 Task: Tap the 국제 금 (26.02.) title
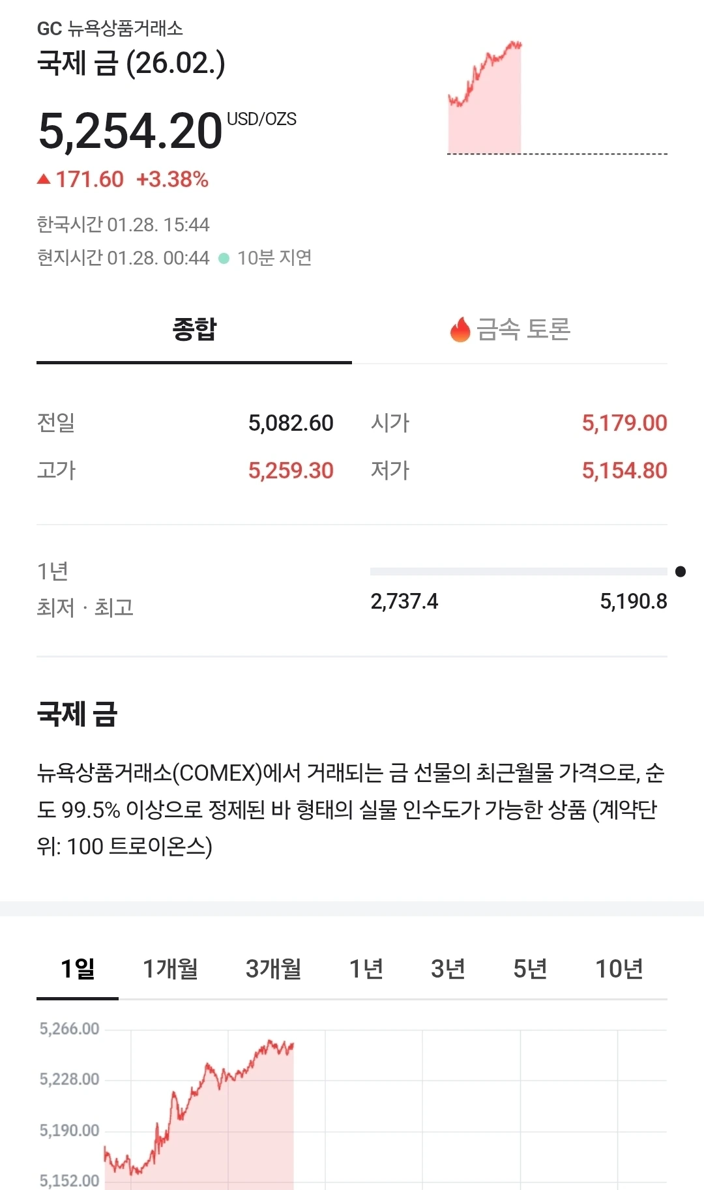tap(131, 63)
